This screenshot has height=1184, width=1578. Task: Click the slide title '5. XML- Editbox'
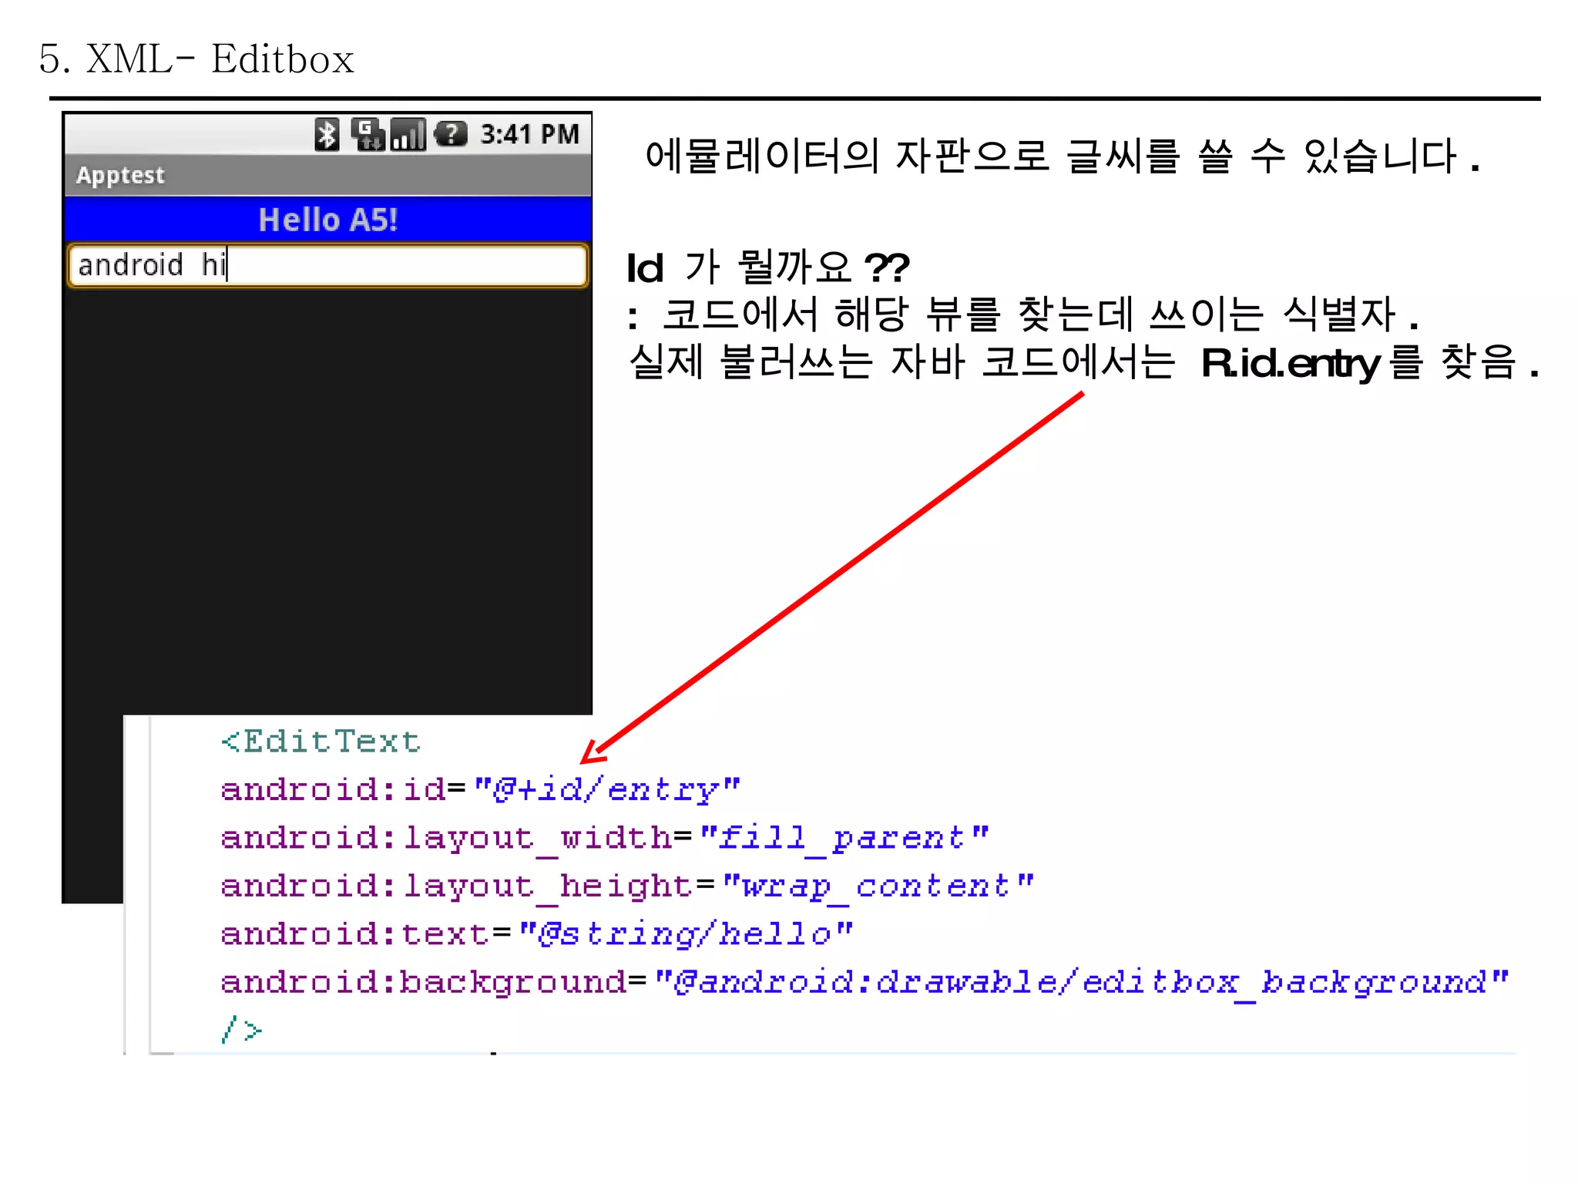pyautogui.click(x=196, y=59)
